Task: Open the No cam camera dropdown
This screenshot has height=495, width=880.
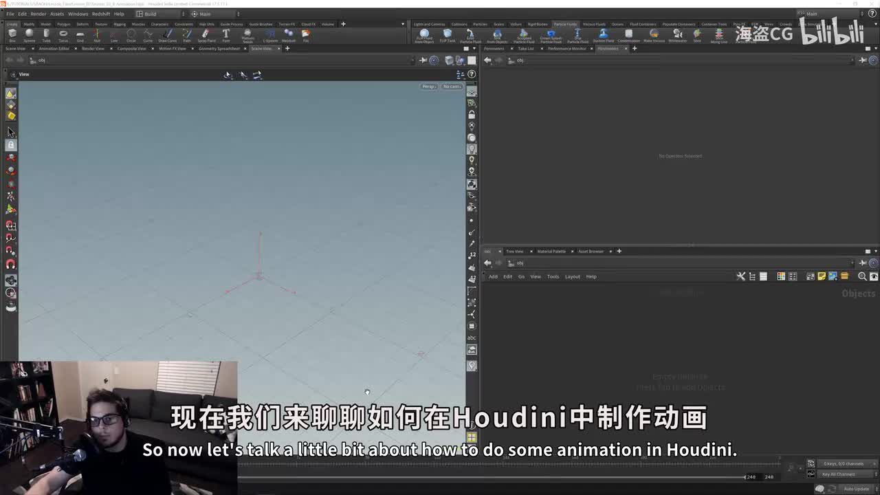Action: click(x=452, y=87)
